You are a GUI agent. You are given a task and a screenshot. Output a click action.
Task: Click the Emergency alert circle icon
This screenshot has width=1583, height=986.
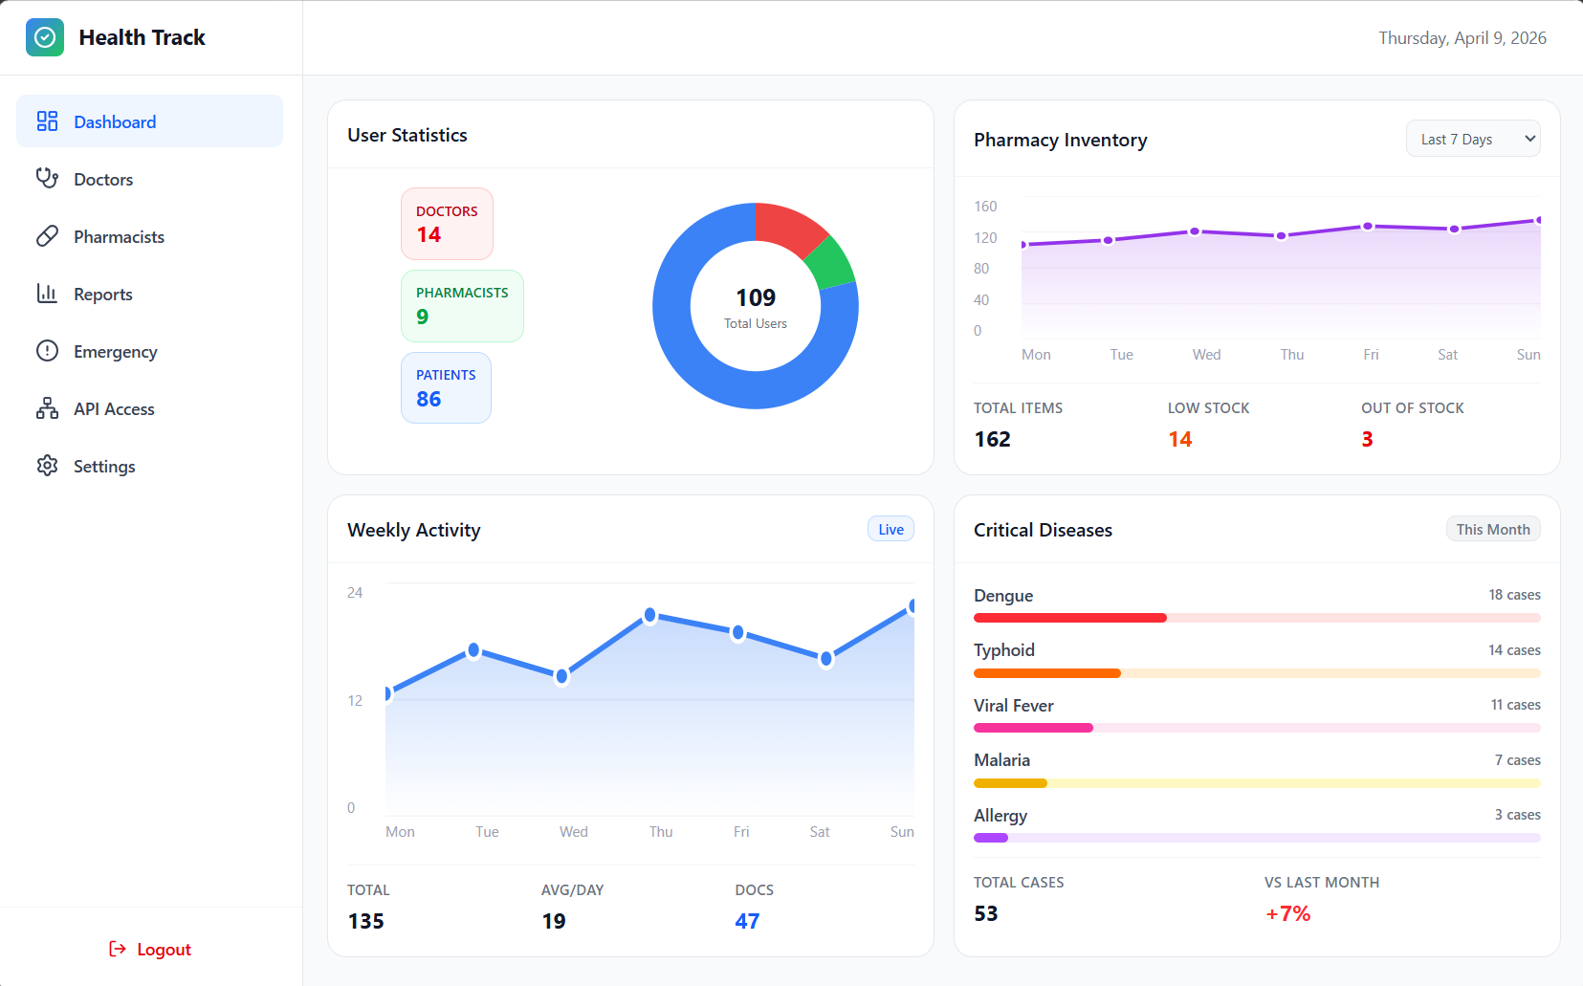[47, 351]
